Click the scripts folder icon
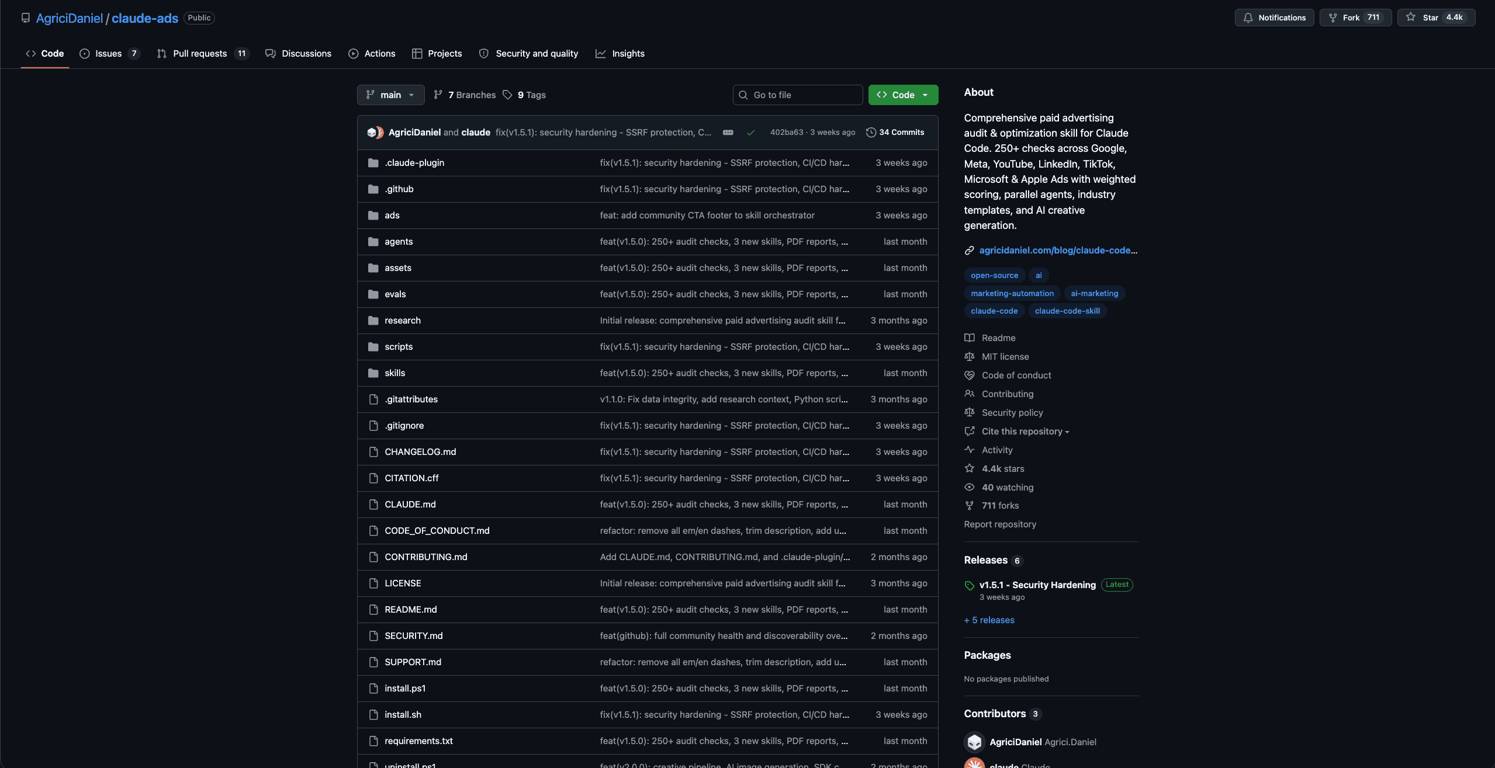The width and height of the screenshot is (1495, 768). coord(373,346)
